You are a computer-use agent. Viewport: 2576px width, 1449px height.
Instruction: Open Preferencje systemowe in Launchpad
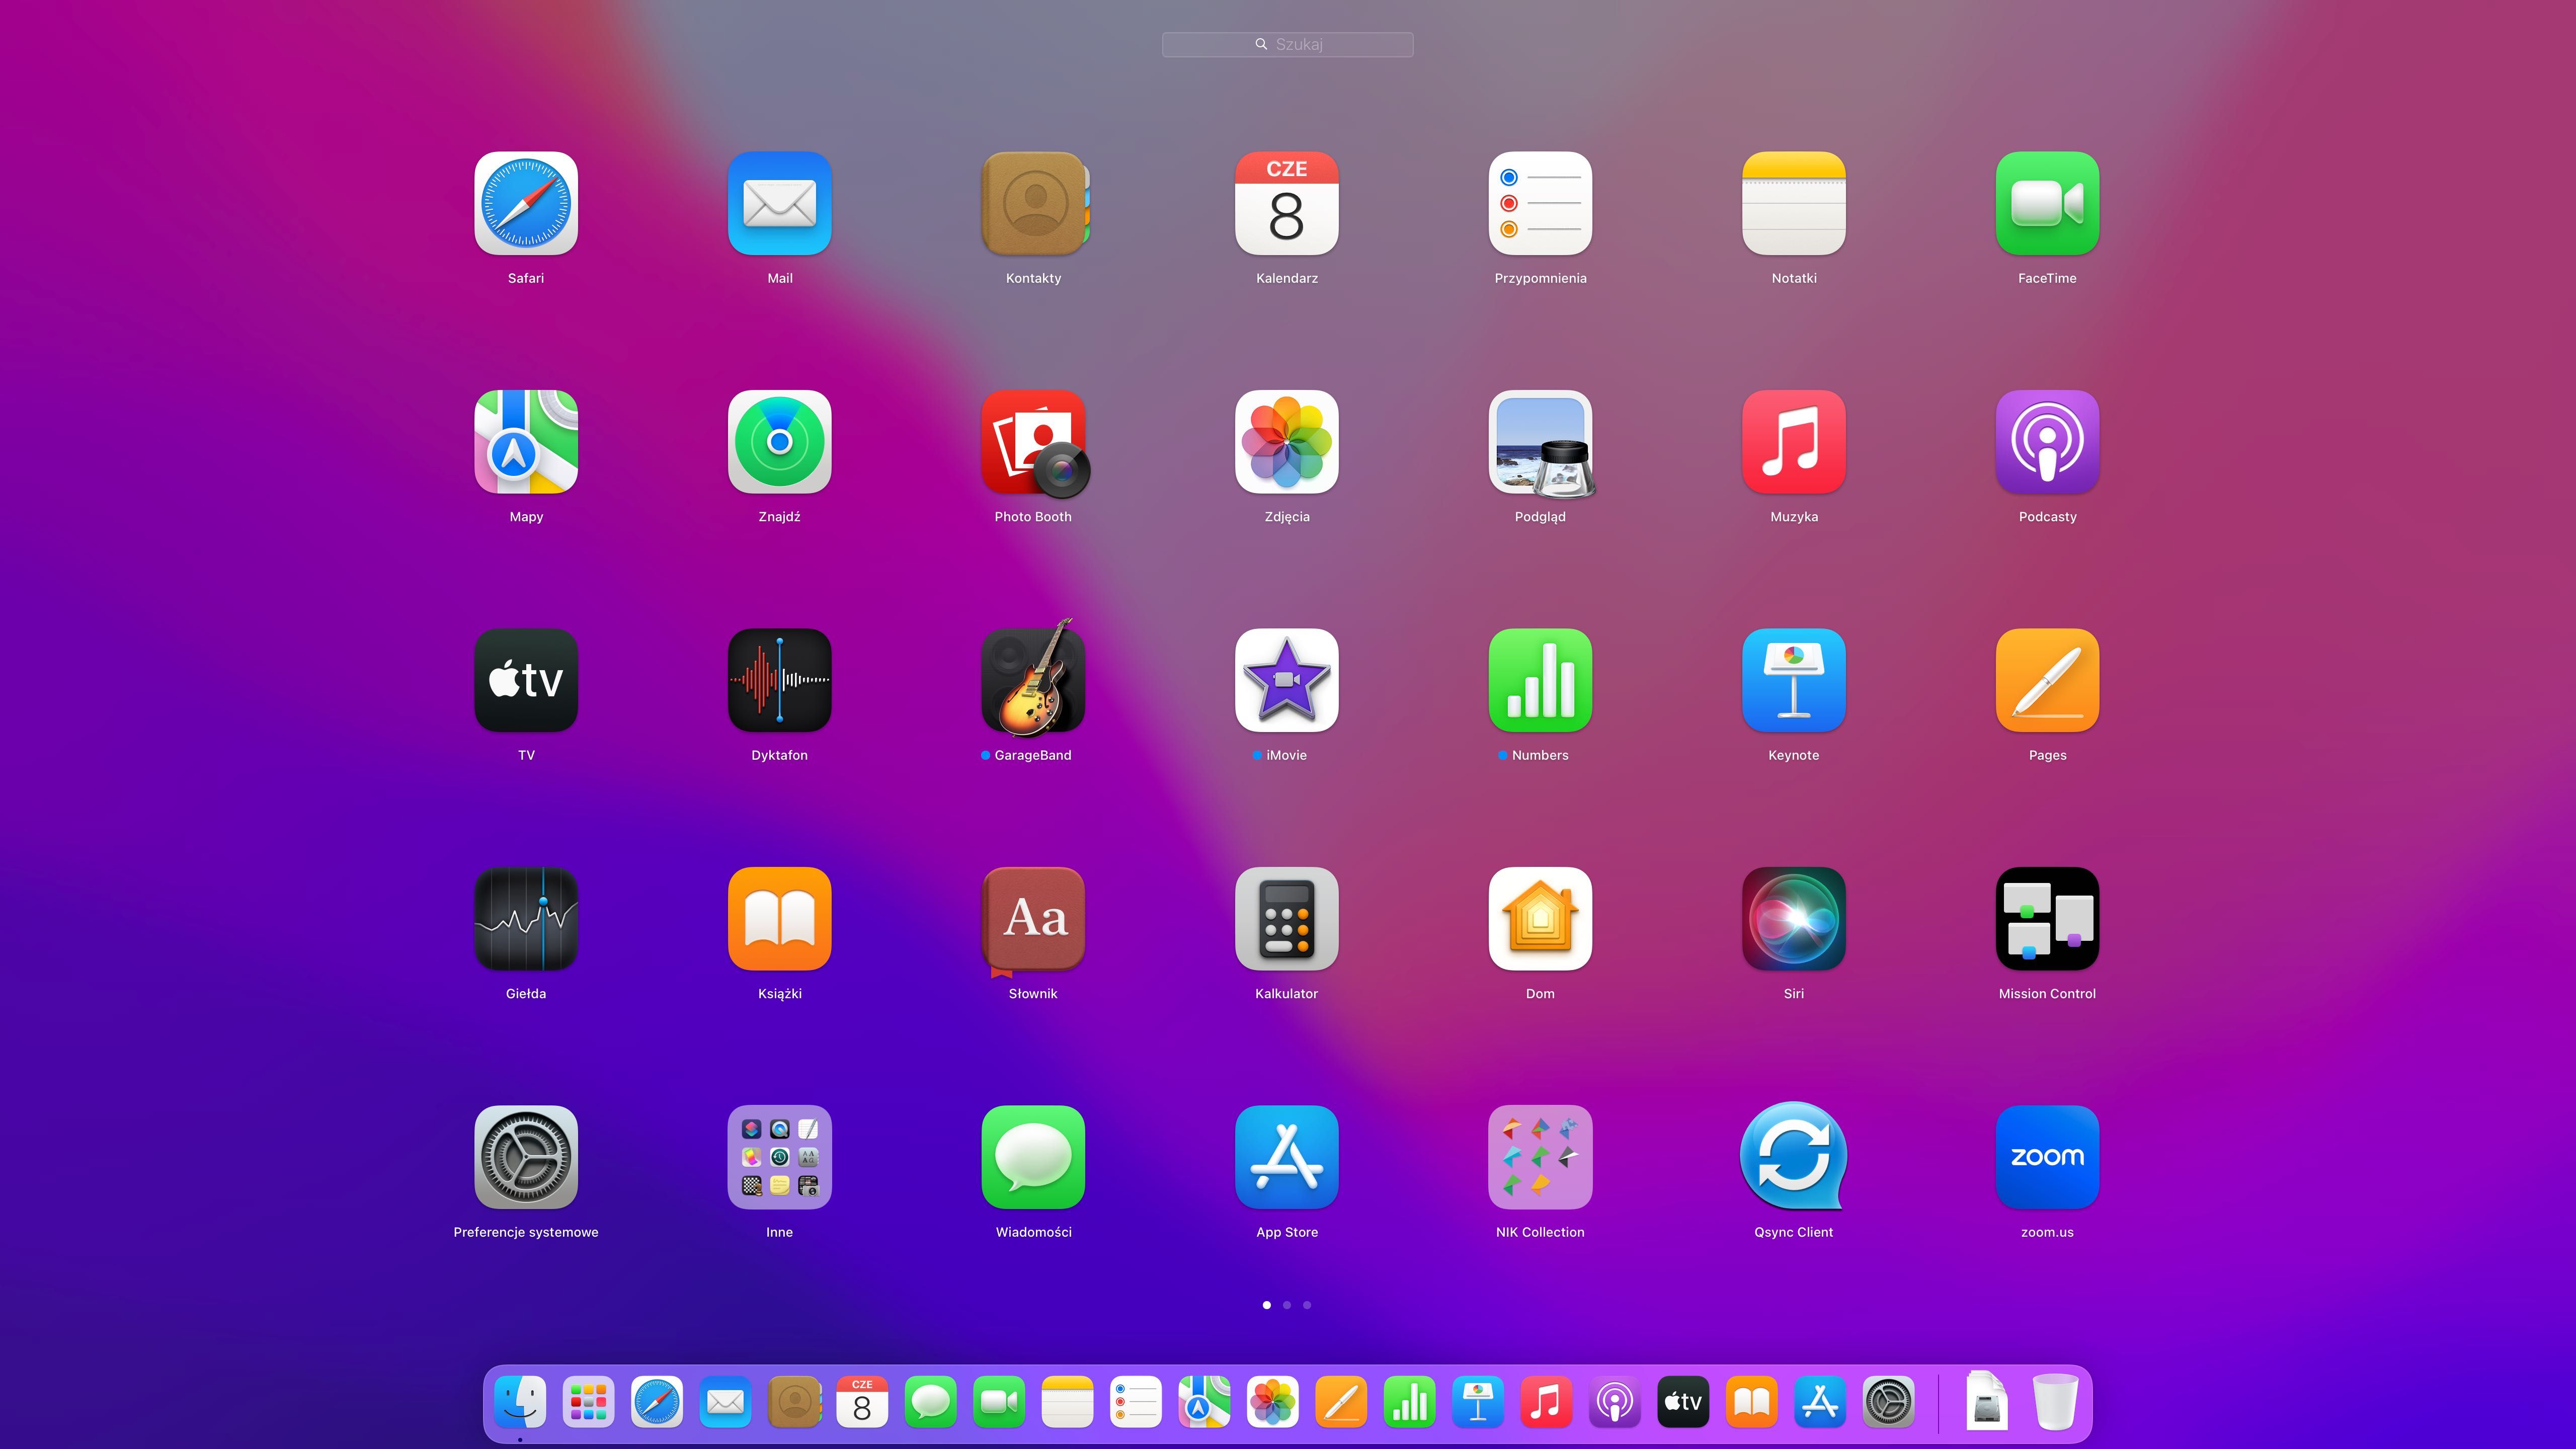tap(526, 1157)
